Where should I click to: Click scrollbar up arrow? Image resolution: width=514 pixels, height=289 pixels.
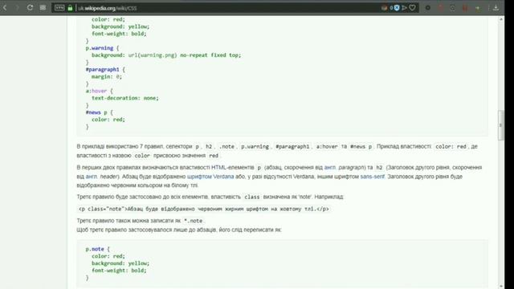coord(501,19)
